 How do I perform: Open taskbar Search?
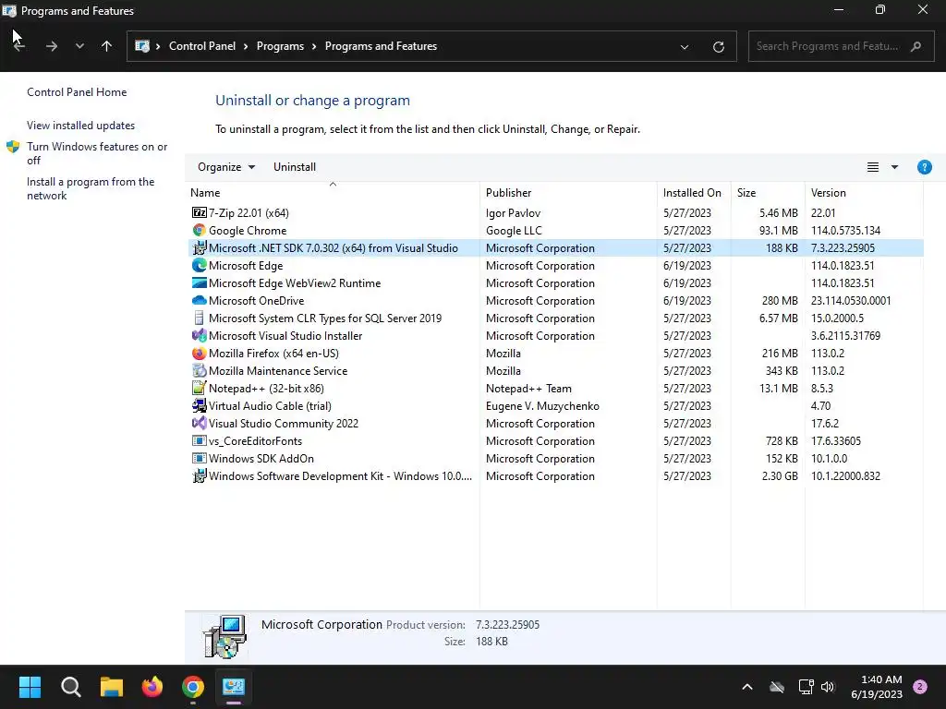(x=70, y=687)
